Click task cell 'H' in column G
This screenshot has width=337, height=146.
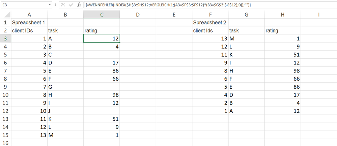pyautogui.click(x=247, y=71)
